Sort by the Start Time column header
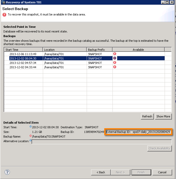Screen dimensions: 176x179 [23, 50]
